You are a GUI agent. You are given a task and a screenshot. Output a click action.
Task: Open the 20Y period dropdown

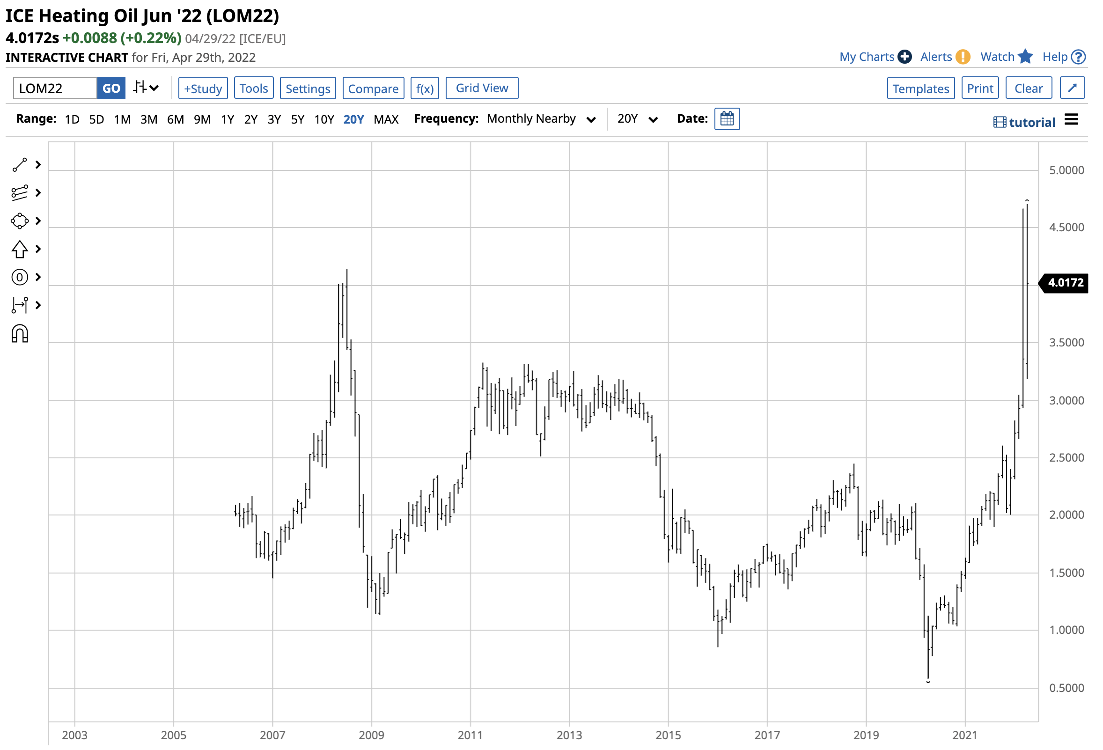tap(637, 119)
